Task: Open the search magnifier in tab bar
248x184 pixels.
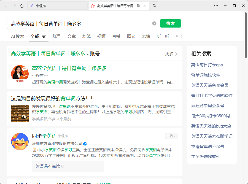Action: [155, 6]
